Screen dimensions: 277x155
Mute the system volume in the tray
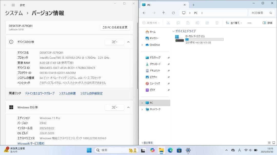250,150
